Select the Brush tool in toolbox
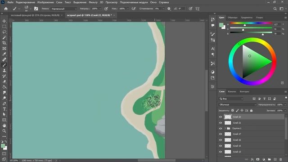 click(4, 65)
